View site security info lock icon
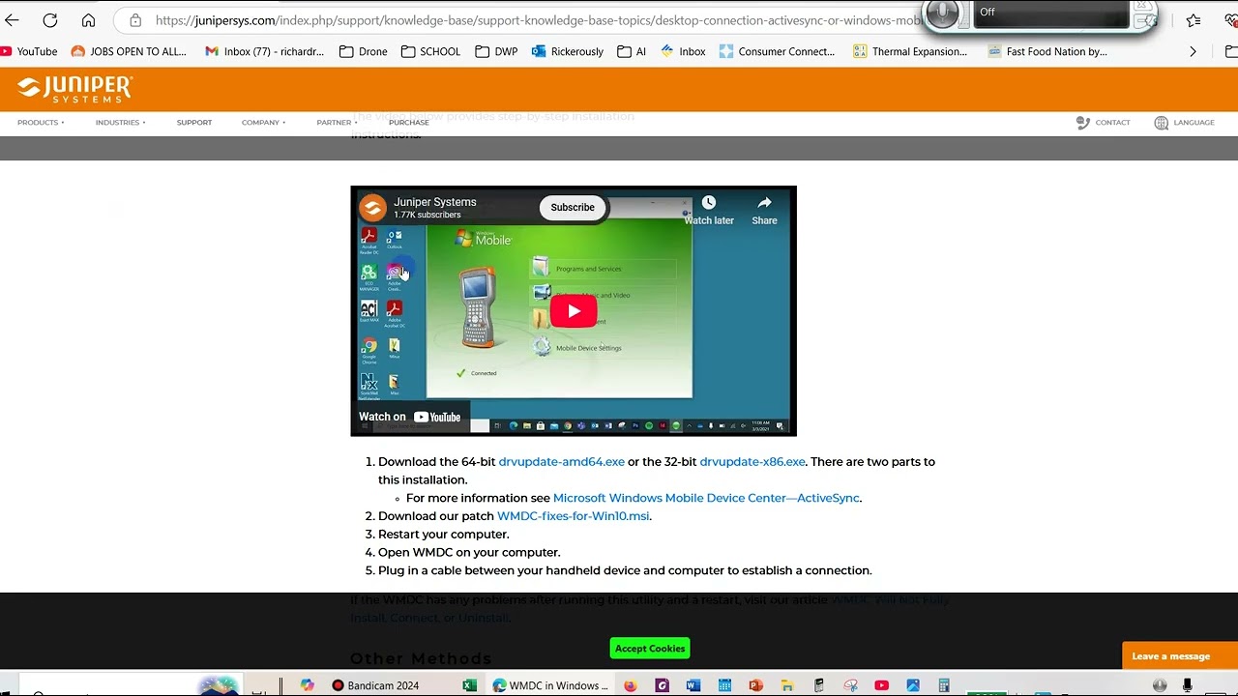Screen dimensions: 1238x696 click(x=135, y=20)
